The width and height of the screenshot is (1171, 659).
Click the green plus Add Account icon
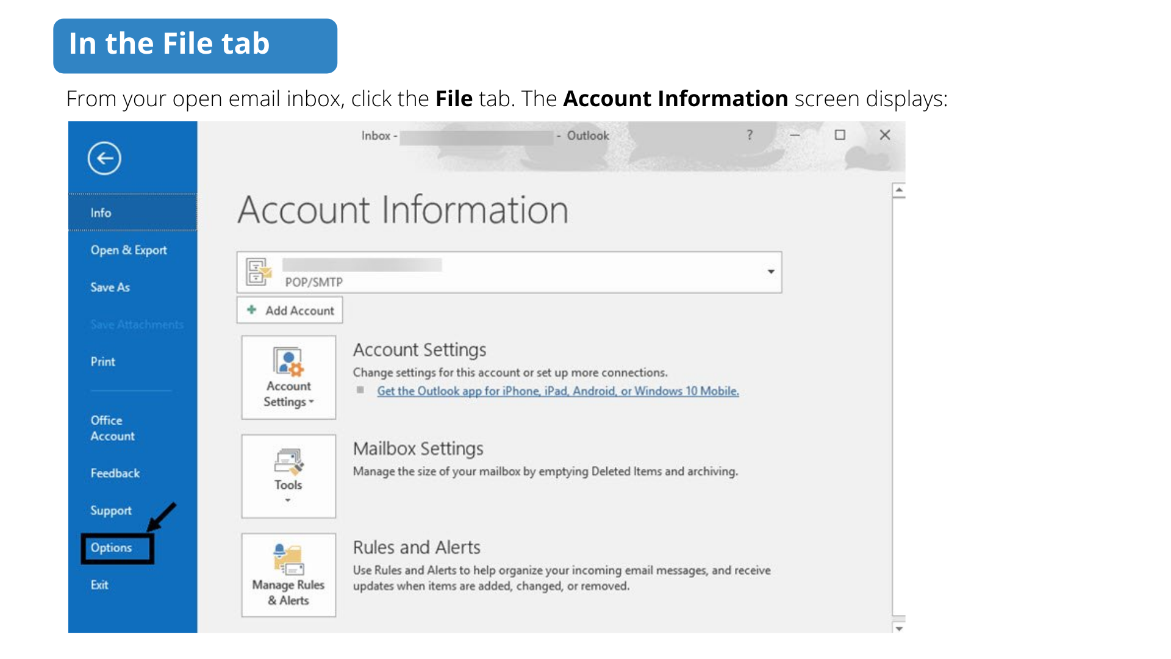point(251,310)
